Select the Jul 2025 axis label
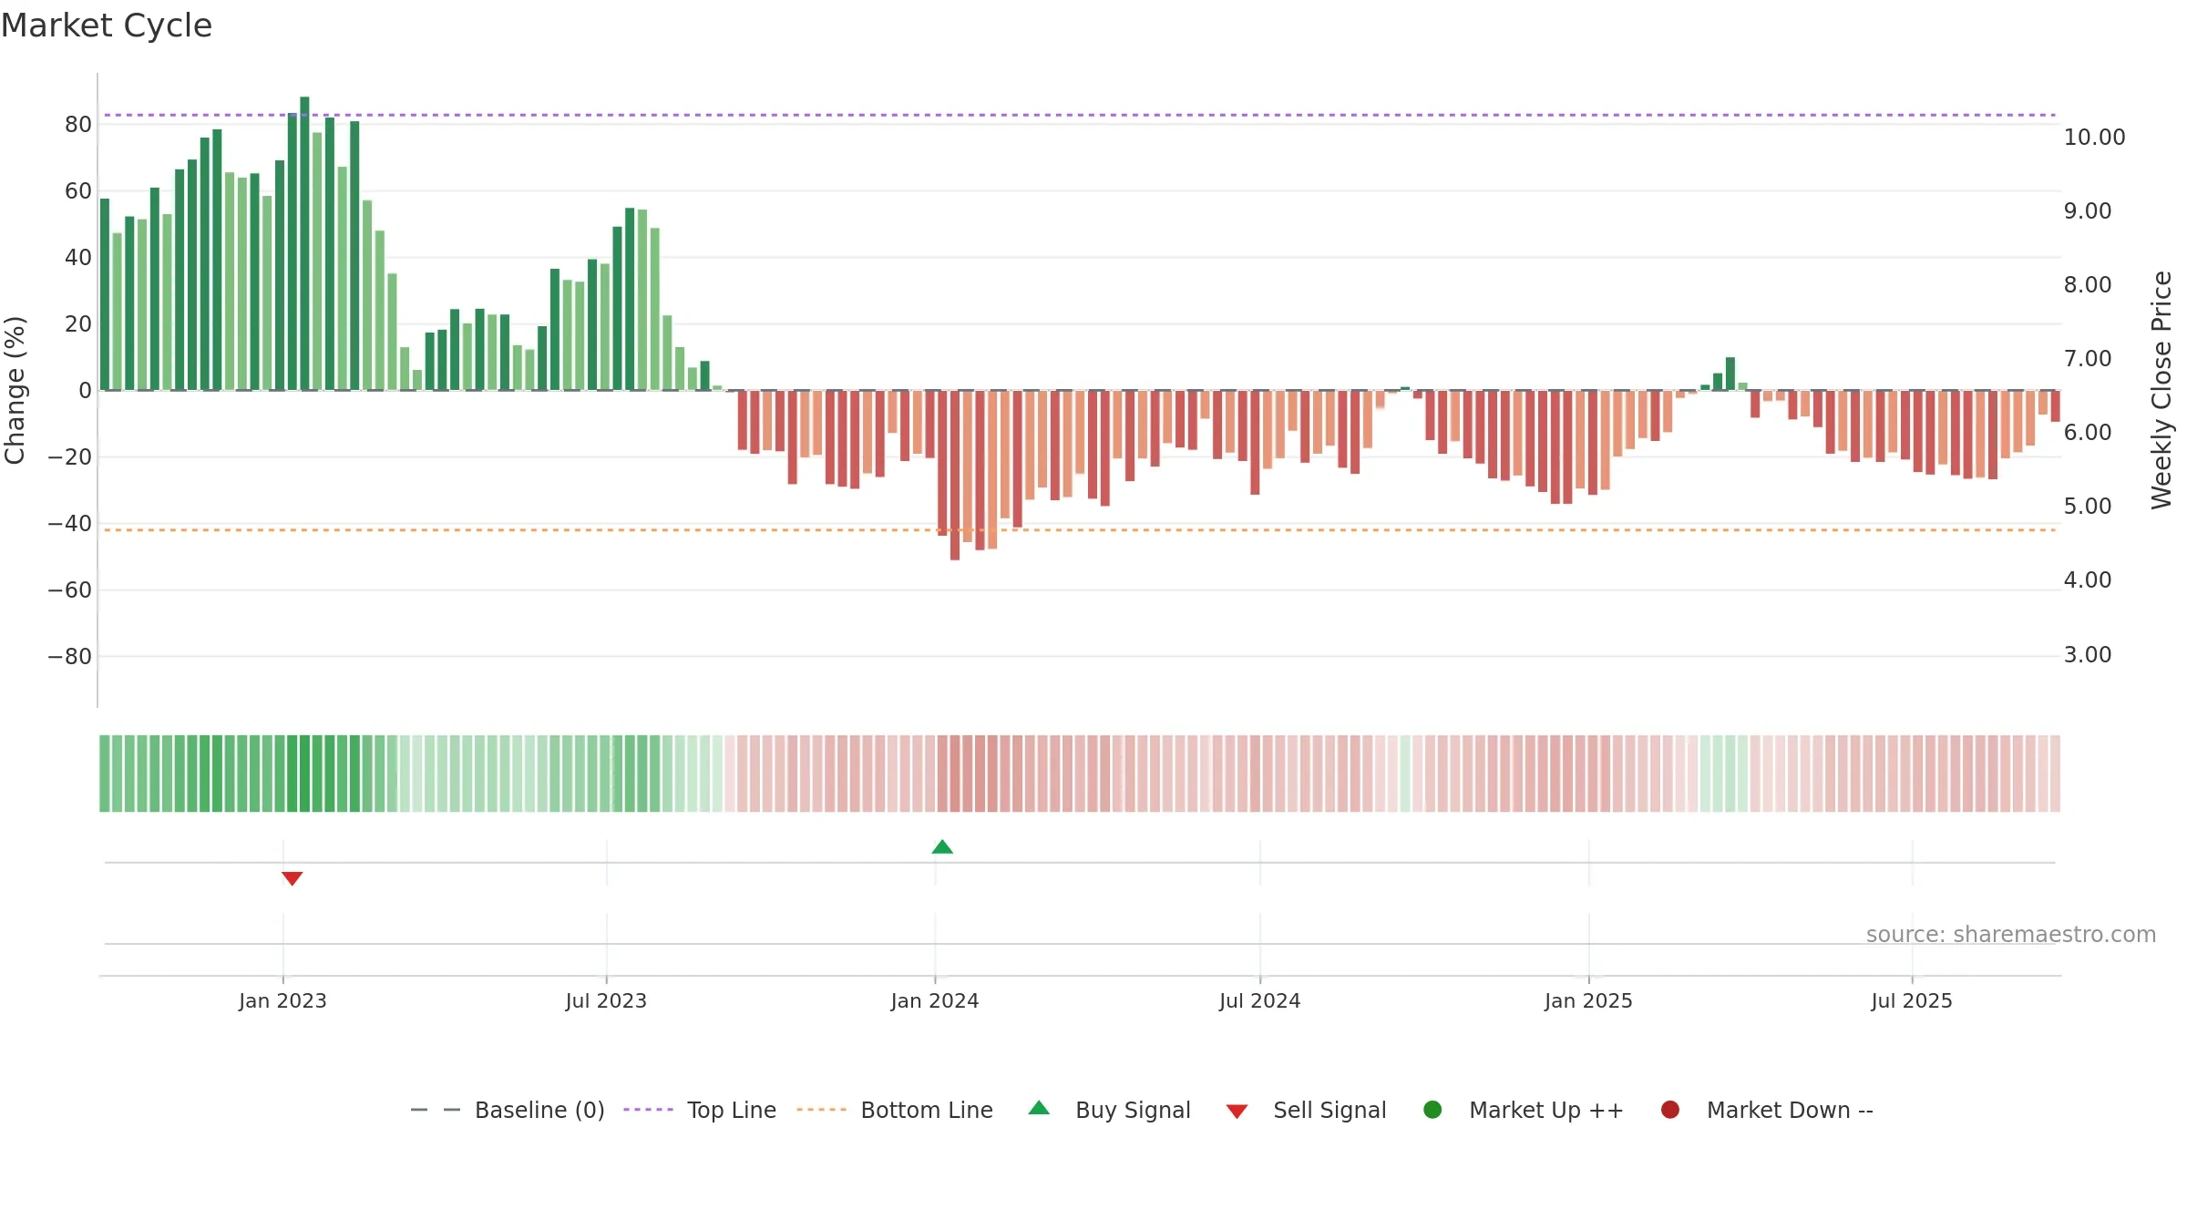The width and height of the screenshot is (2187, 1230). 1912,1000
